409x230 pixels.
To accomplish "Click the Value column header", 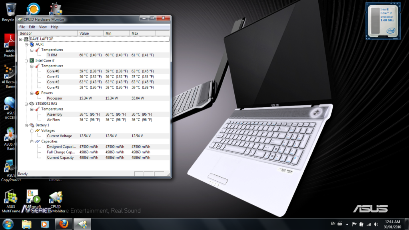I will pos(90,34).
